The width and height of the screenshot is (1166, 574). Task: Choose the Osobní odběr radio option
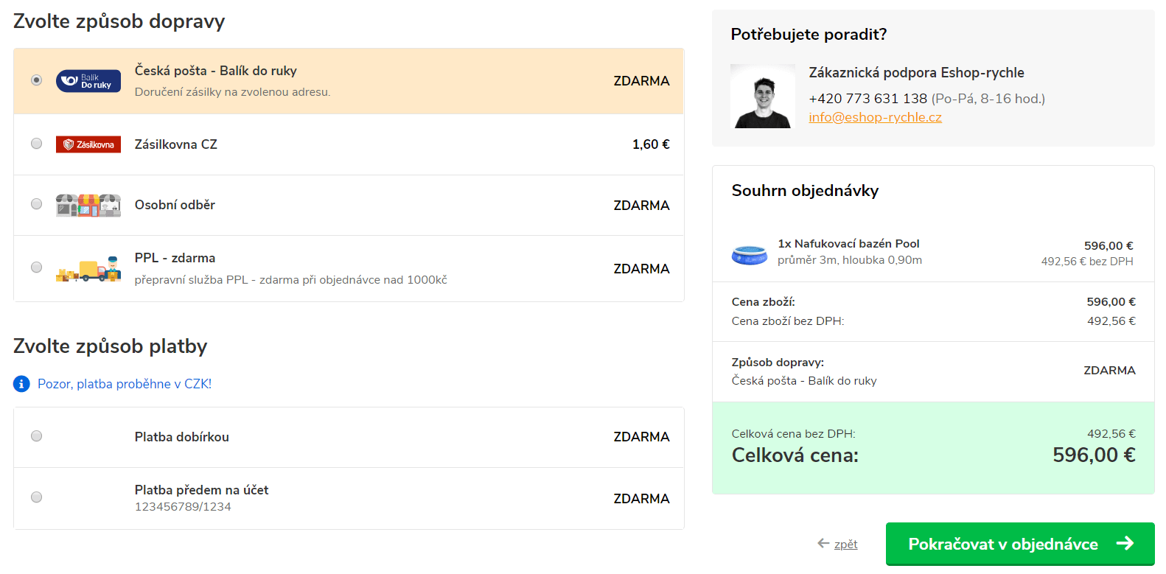(x=36, y=204)
